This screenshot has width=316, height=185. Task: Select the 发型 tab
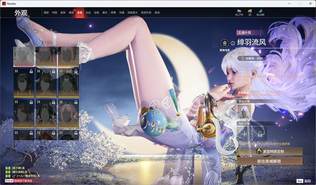tap(80, 13)
